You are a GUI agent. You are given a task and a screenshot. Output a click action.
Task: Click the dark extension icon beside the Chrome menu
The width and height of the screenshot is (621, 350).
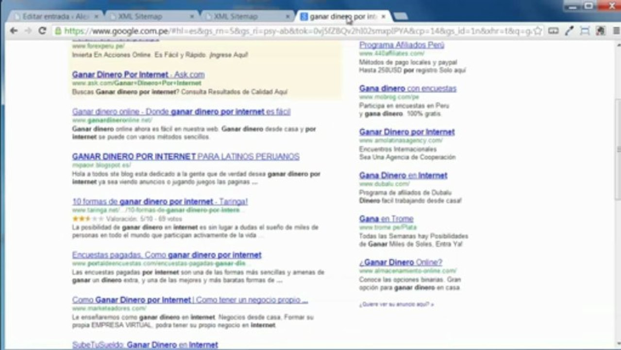pos(600,31)
